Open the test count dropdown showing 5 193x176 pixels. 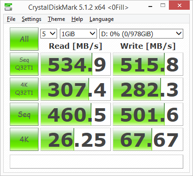point(49,33)
